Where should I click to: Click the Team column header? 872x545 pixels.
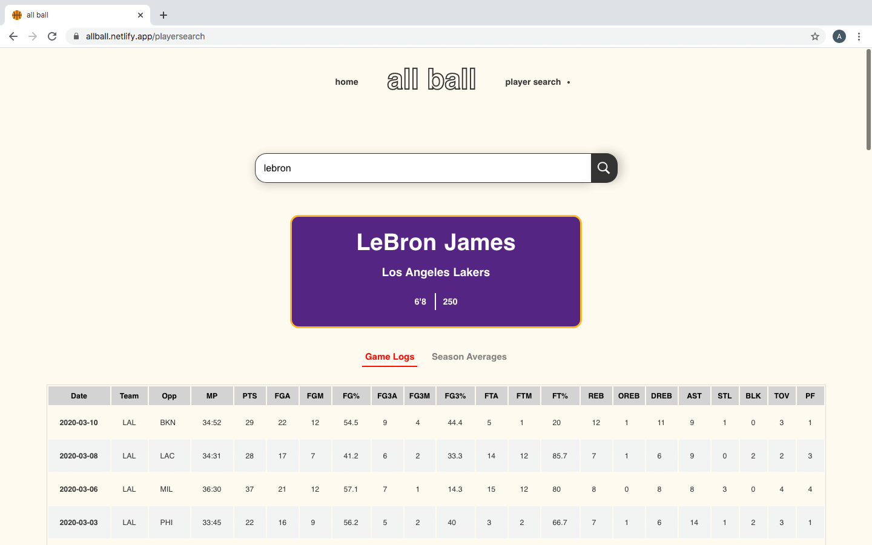pos(129,396)
